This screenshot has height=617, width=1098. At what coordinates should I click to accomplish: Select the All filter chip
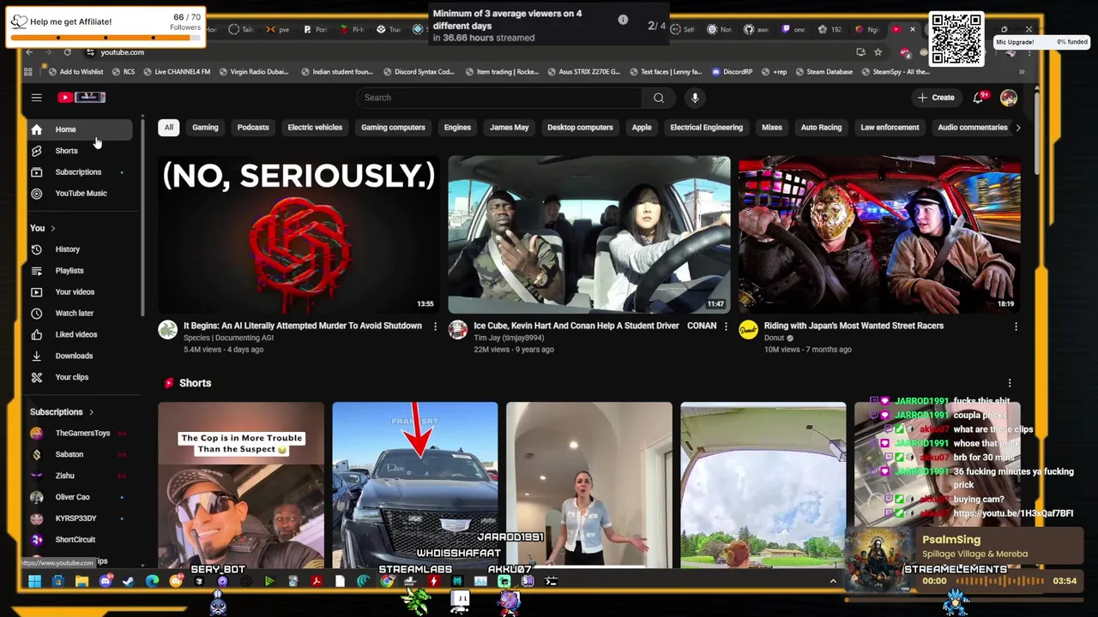(x=169, y=128)
